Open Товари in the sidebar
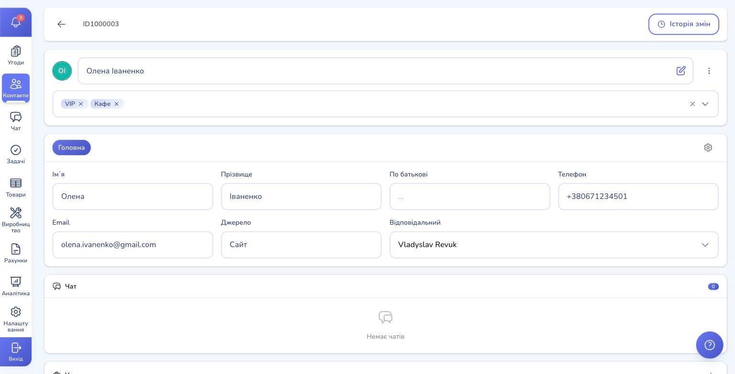 pos(16,187)
